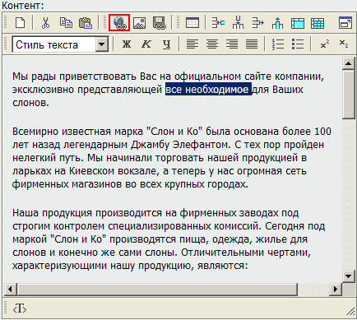Image resolution: width=357 pixels, height=320 pixels.
Task: Insert hyperlink with globe icon
Action: tap(119, 23)
